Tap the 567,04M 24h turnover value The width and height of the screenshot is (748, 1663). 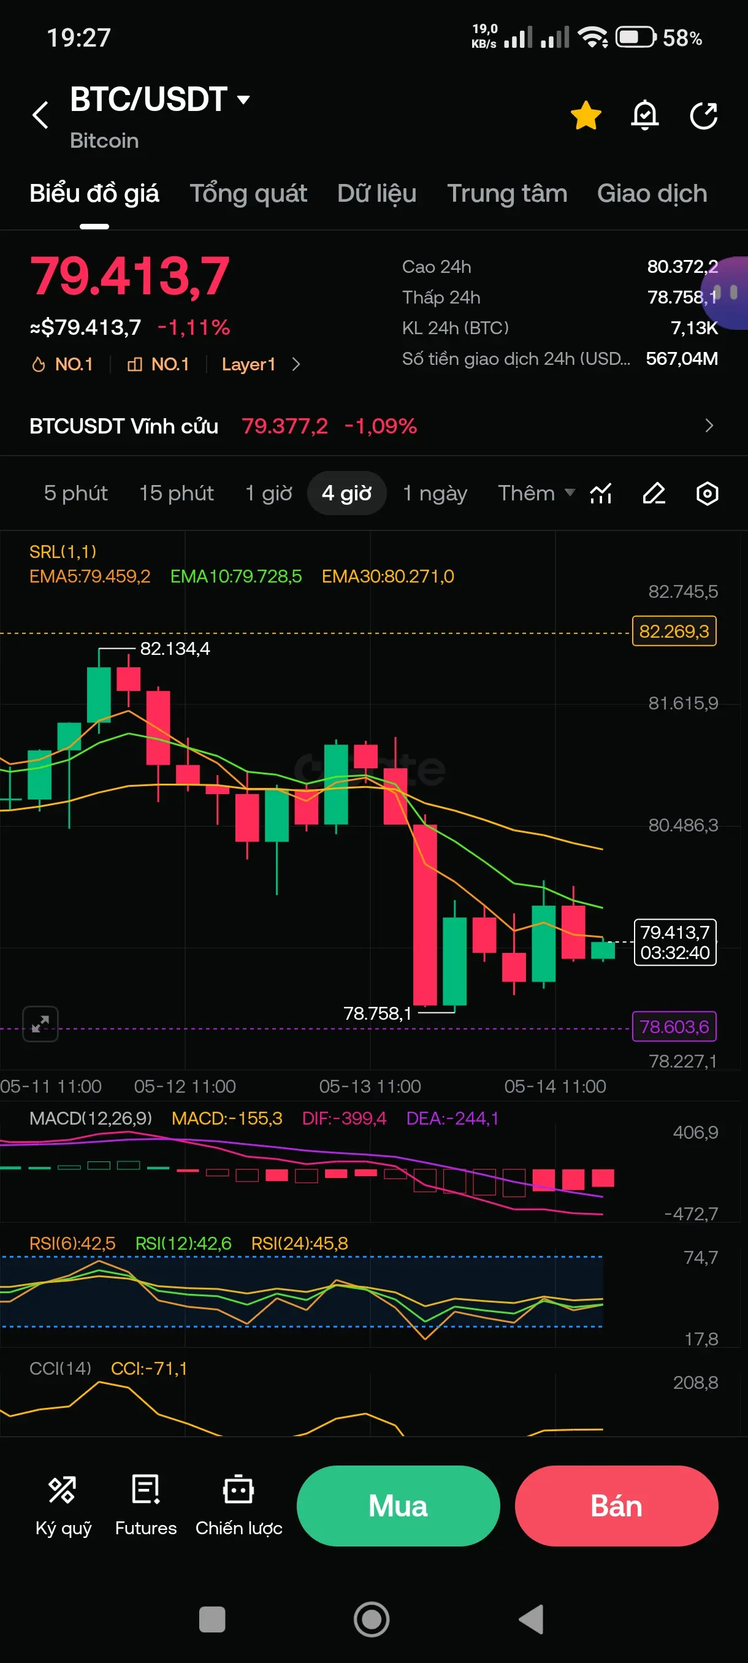[x=682, y=359]
